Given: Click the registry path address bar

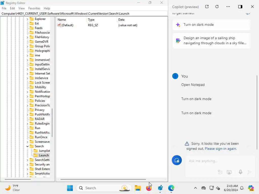Looking at the screenshot, I should (x=84, y=14).
